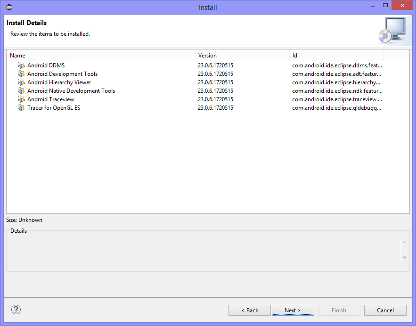Click the Android DDMS feature icon
Viewport: 416px width, 326px height.
tap(21, 65)
